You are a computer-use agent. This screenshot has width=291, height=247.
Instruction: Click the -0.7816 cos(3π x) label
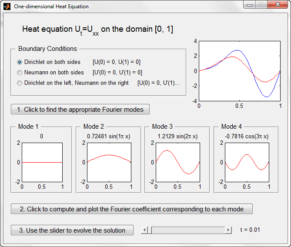pos(247,137)
